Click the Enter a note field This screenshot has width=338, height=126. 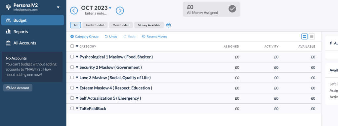[x=96, y=13]
